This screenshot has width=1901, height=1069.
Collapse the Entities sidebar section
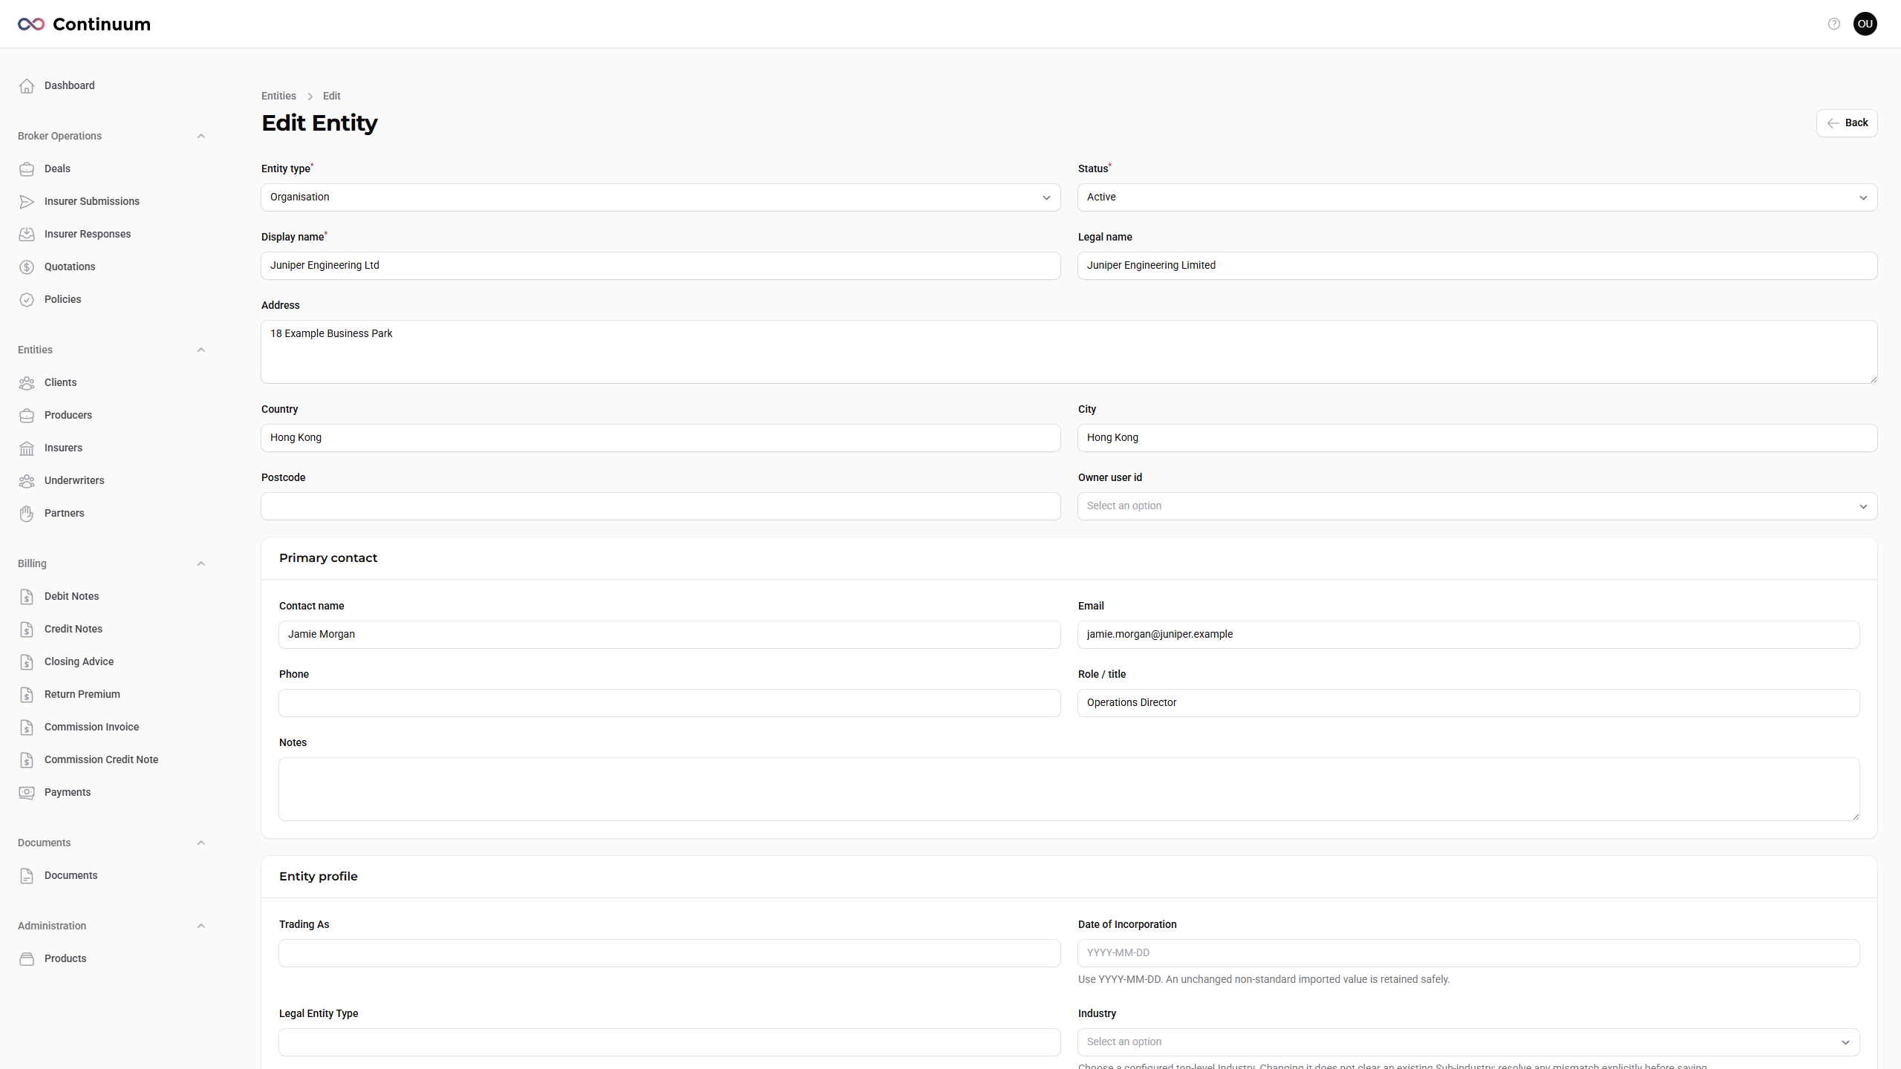200,350
